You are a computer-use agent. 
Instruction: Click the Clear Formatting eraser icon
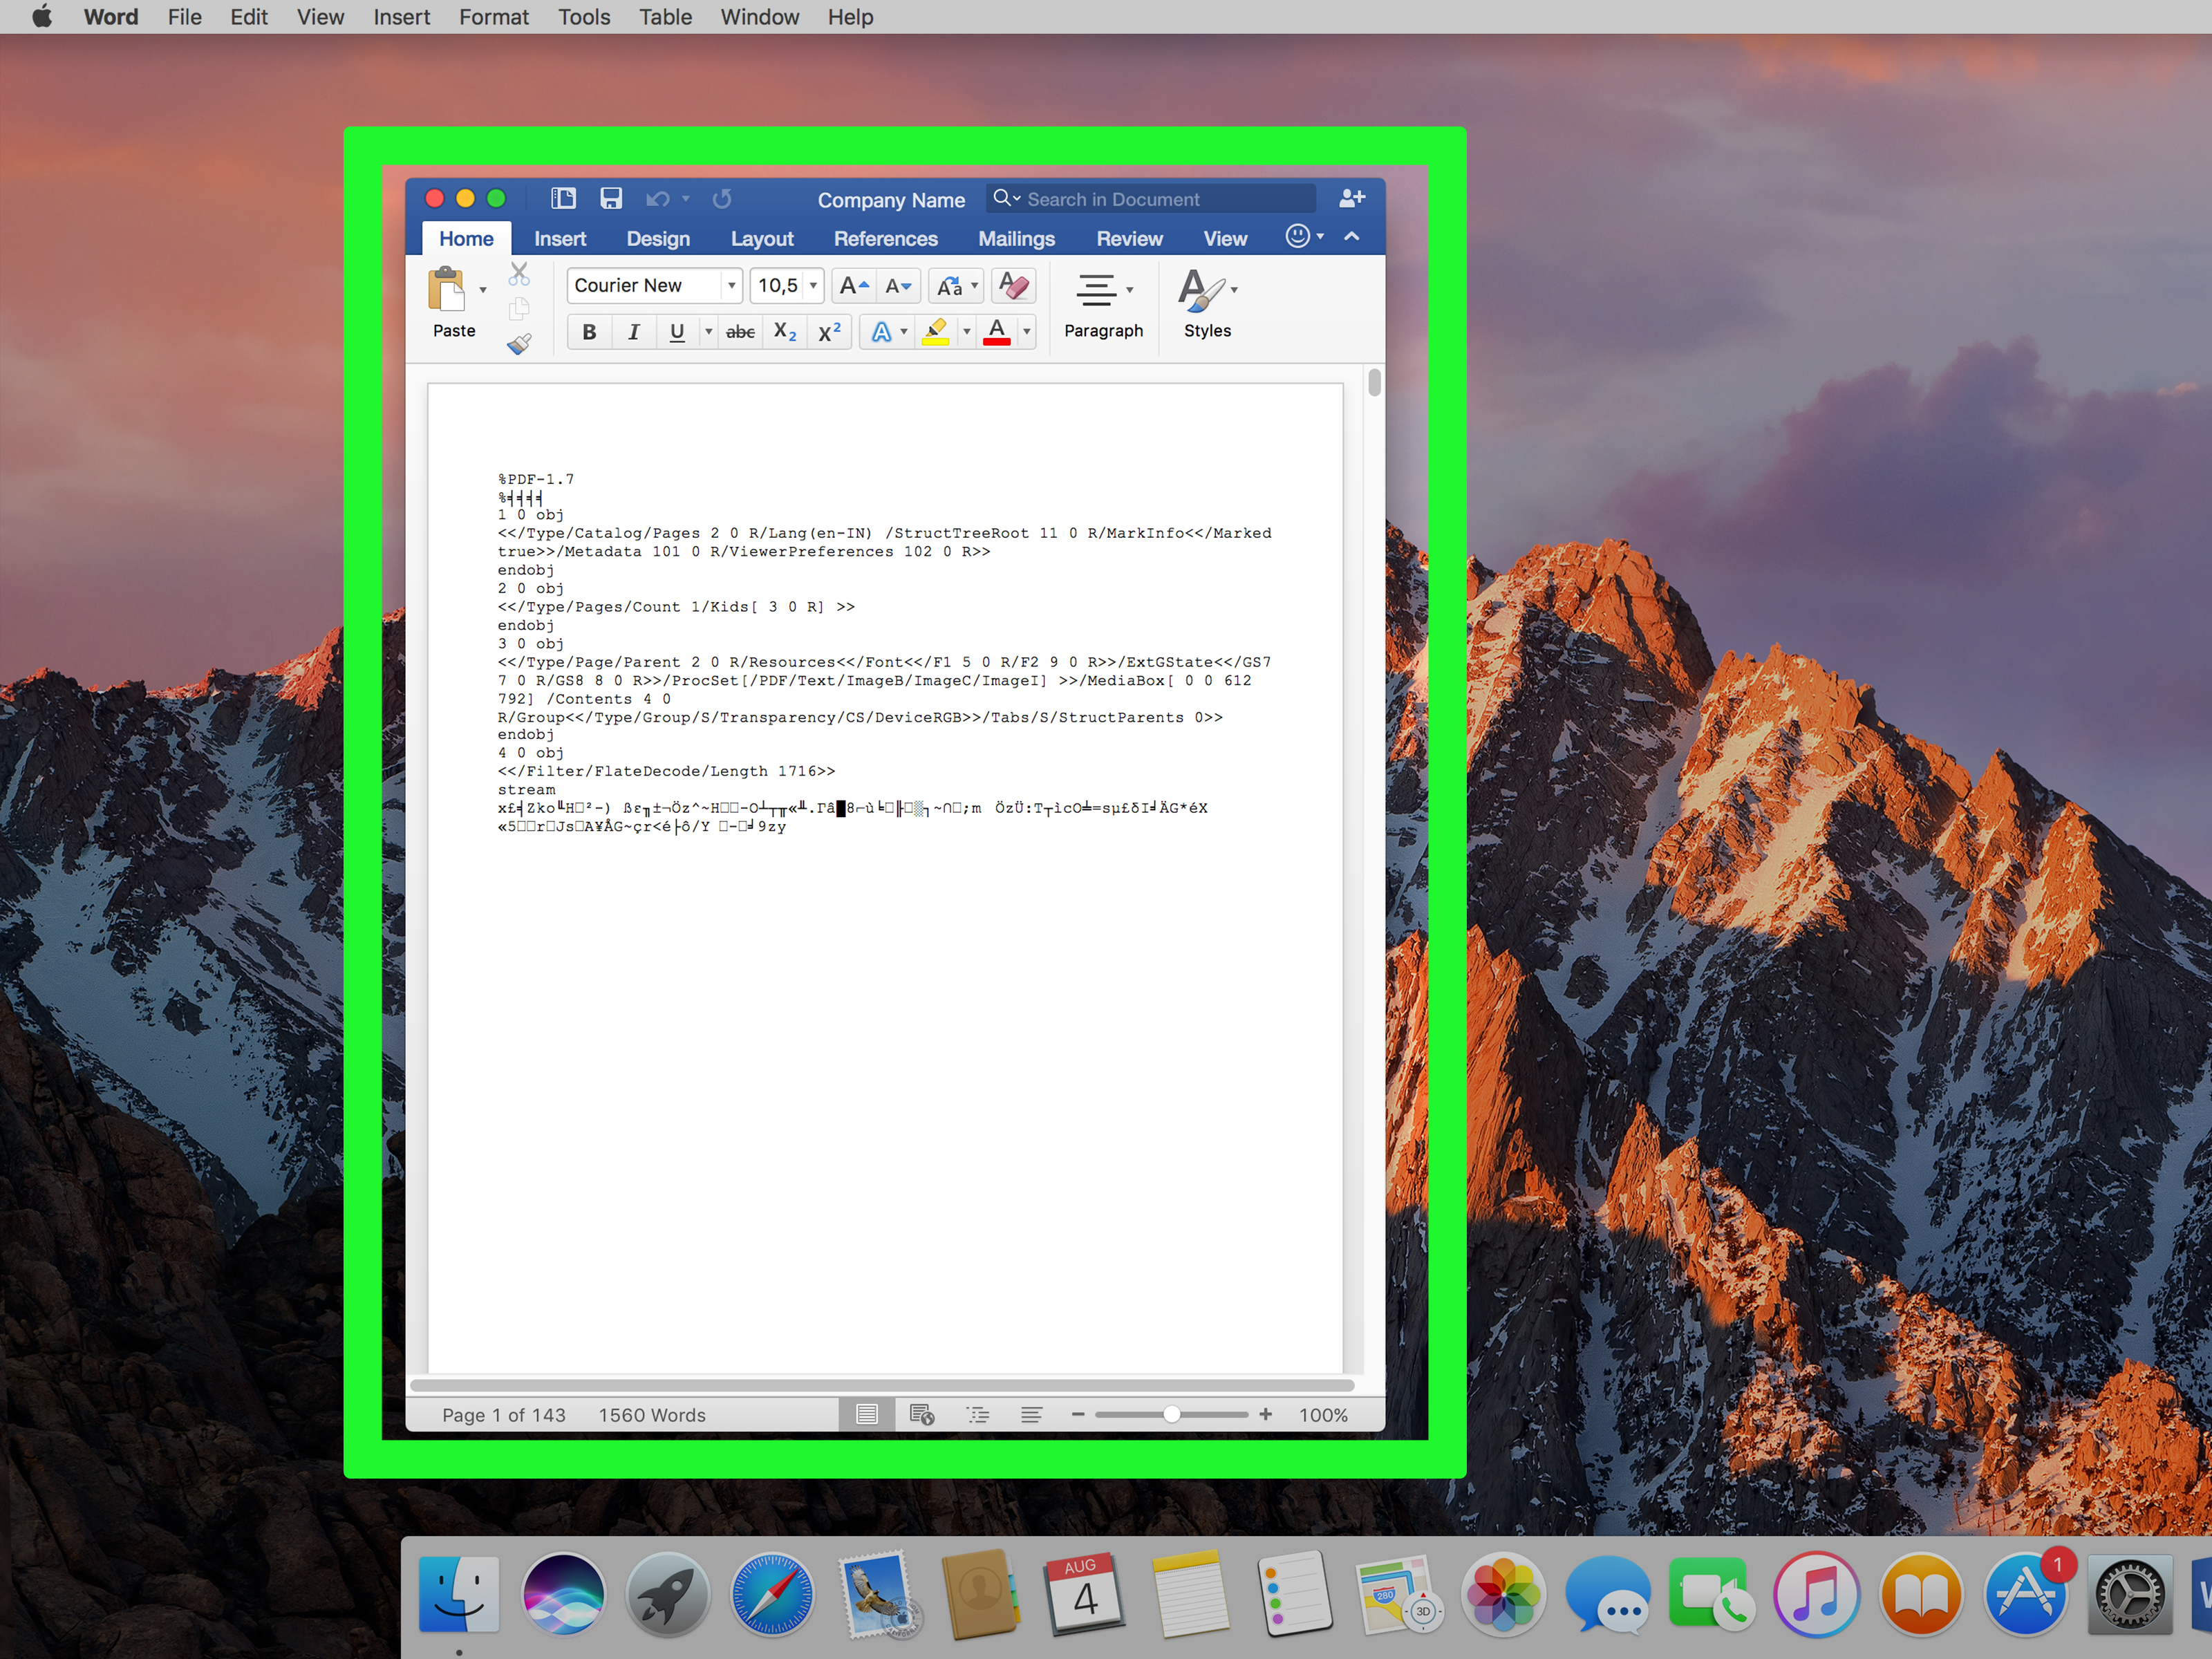point(1013,286)
